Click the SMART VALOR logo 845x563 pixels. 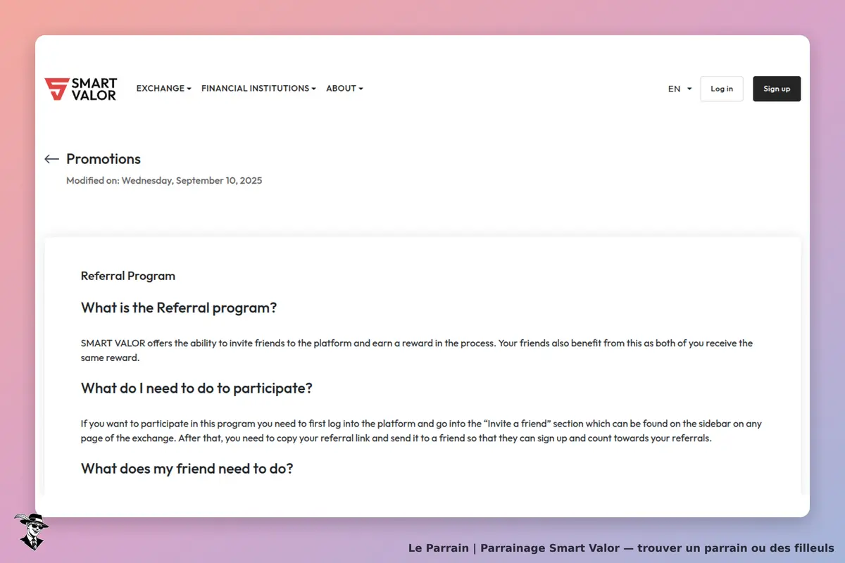coord(80,89)
